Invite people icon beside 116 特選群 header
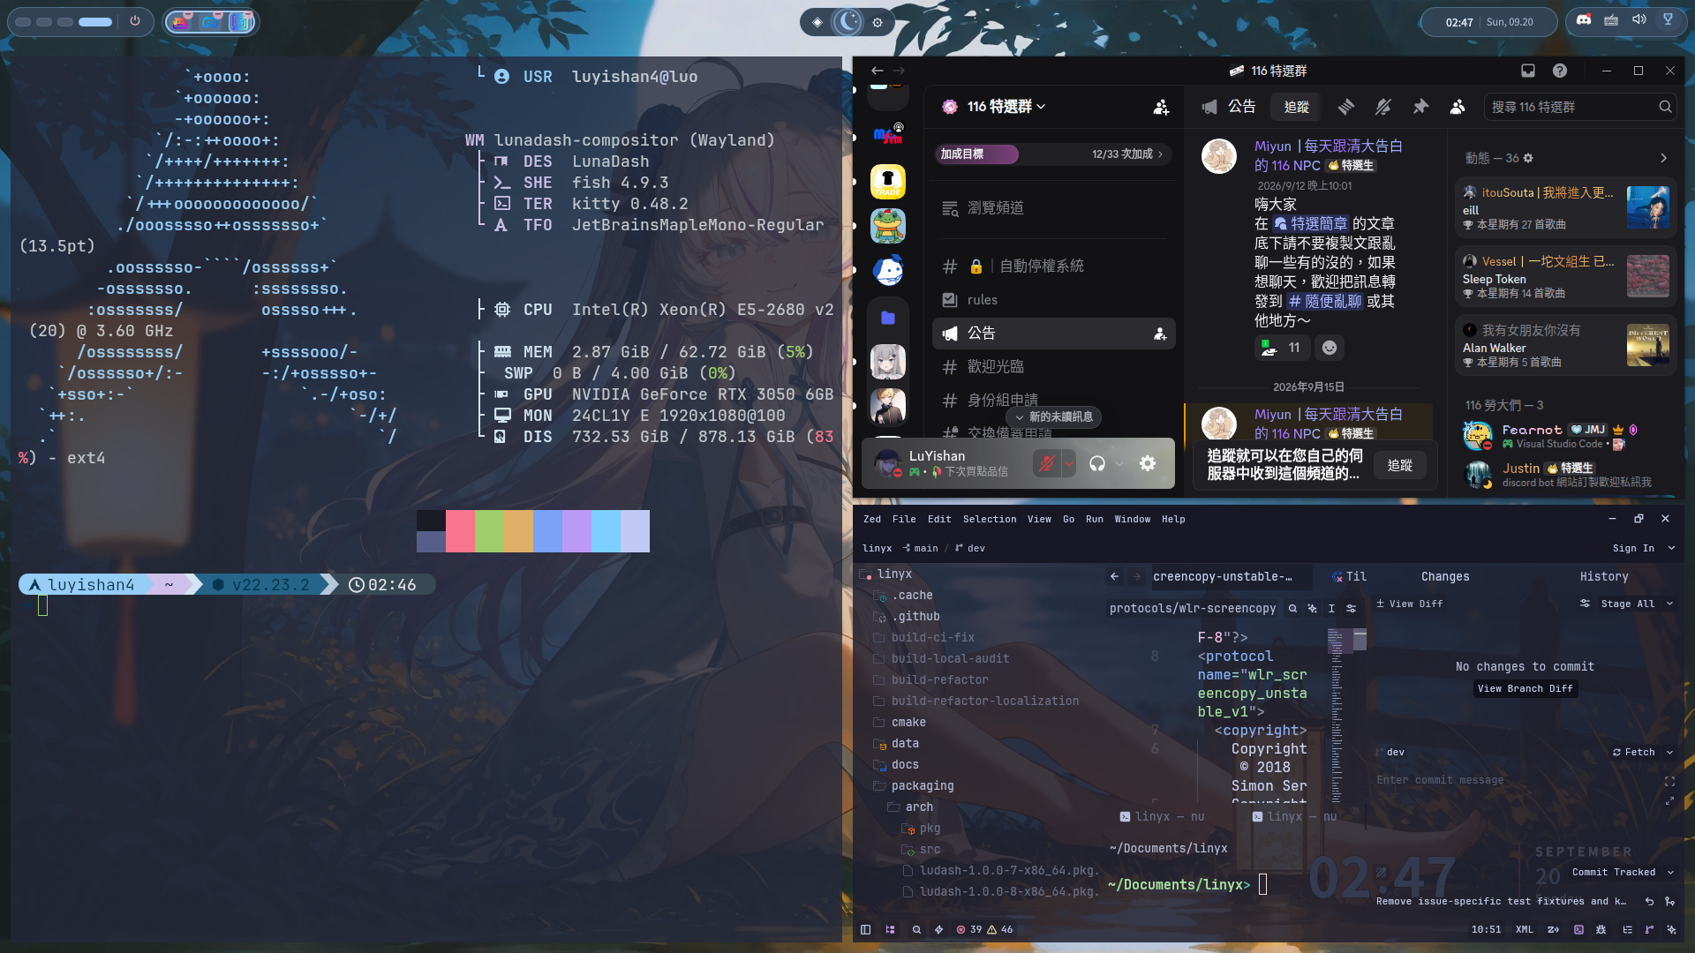Screen dimensions: 1695x953 (1161, 107)
